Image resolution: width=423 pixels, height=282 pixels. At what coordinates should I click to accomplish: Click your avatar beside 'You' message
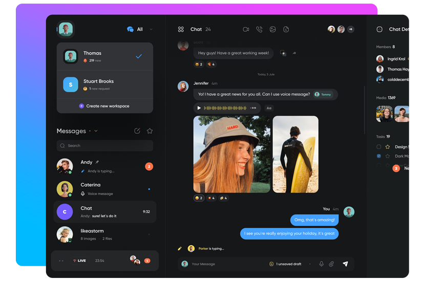(349, 212)
